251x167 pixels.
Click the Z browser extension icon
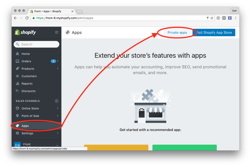(230, 18)
